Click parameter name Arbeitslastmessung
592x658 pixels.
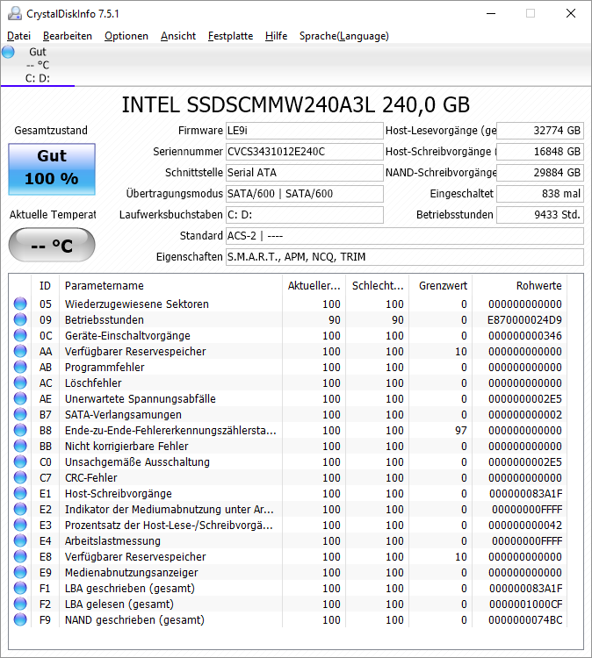(x=112, y=541)
